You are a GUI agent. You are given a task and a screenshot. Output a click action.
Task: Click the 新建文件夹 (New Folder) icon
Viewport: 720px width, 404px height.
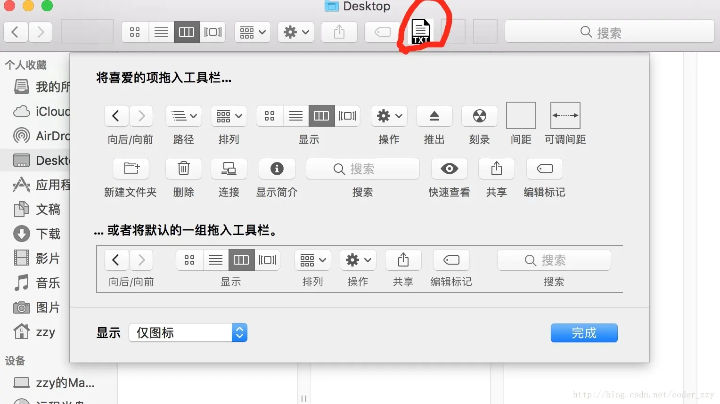click(x=131, y=169)
